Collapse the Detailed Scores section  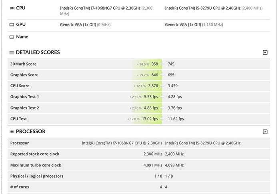[265, 52]
